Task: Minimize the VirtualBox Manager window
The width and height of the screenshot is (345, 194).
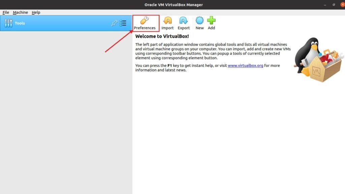Action: 325,5
